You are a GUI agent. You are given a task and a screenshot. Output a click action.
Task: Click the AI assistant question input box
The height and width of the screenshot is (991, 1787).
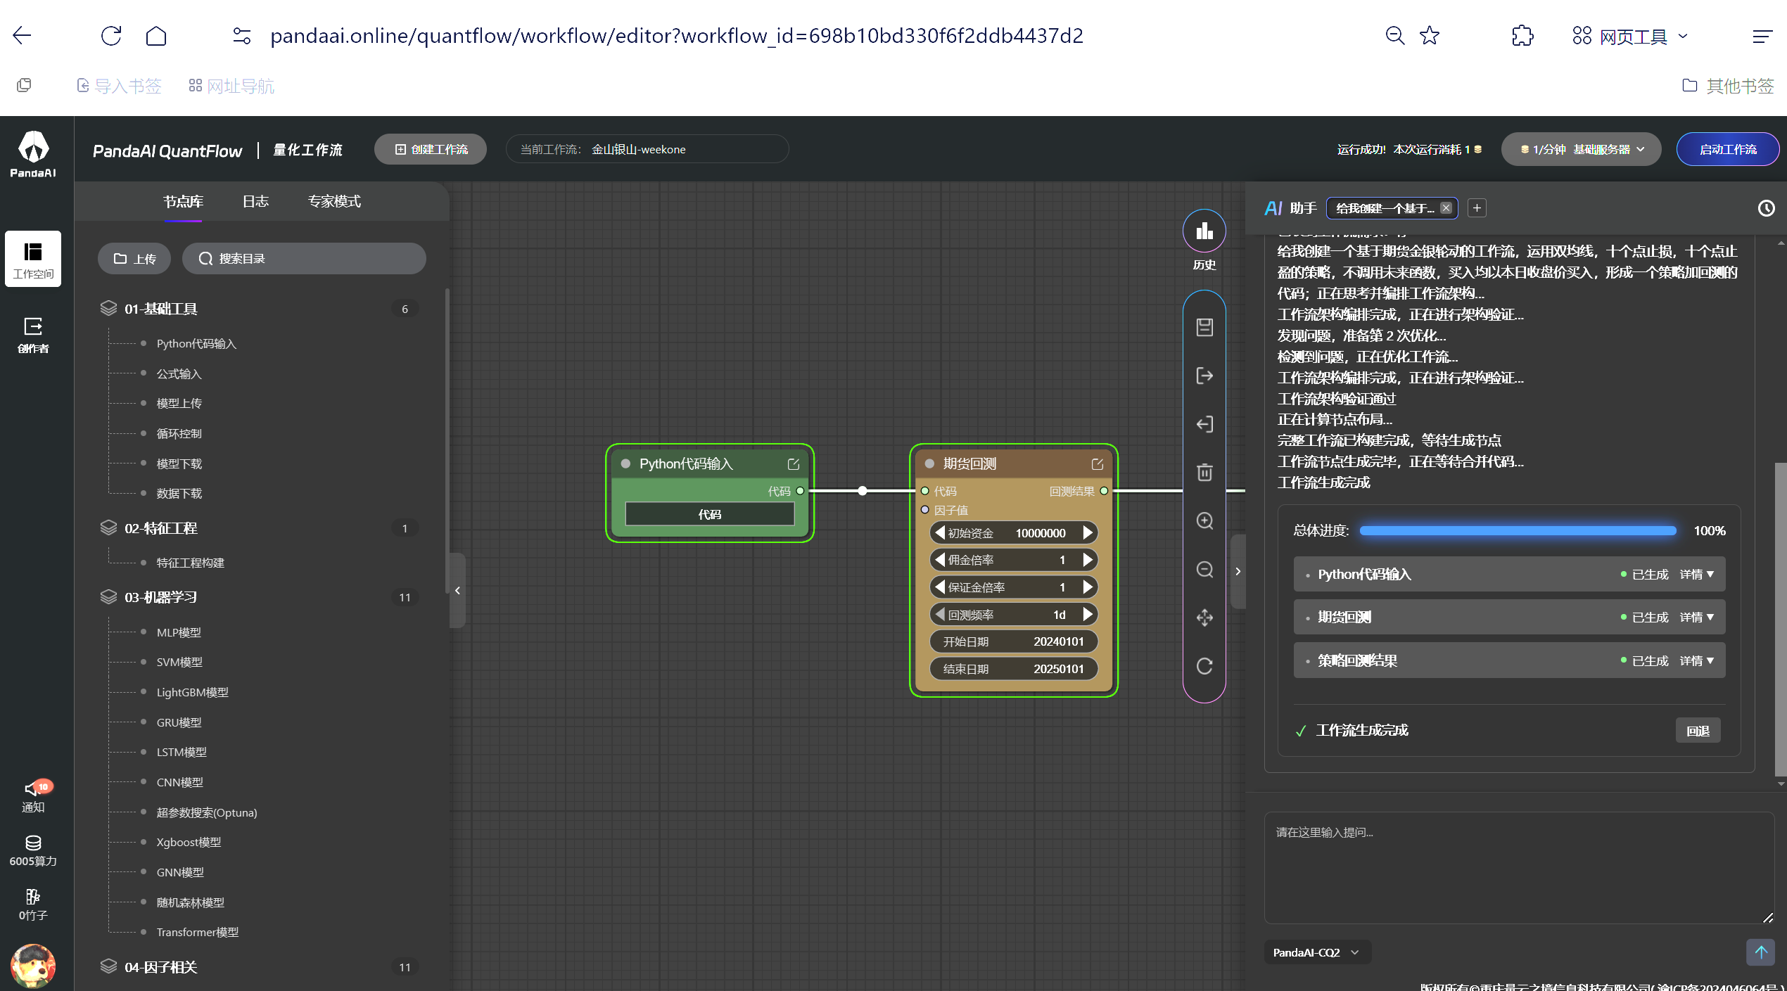1520,868
